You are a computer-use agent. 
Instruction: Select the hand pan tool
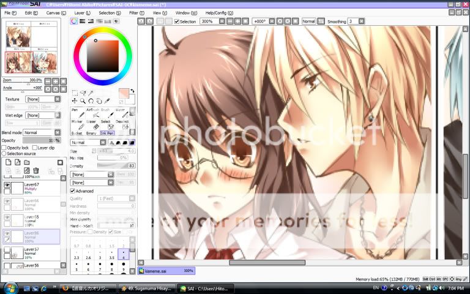pyautogui.click(x=99, y=101)
